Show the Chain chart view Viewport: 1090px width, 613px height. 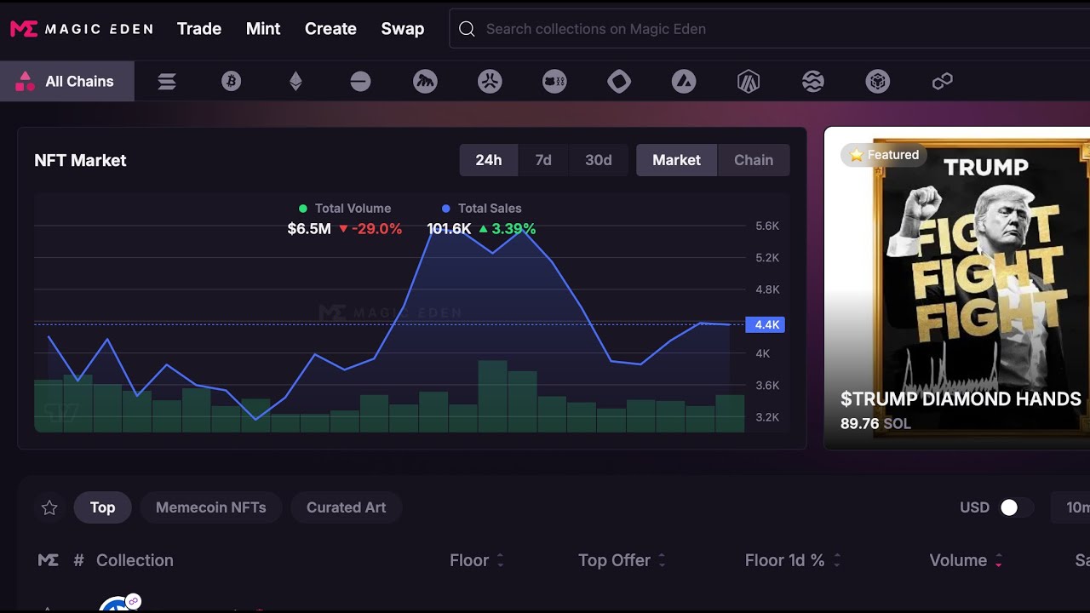coord(754,160)
